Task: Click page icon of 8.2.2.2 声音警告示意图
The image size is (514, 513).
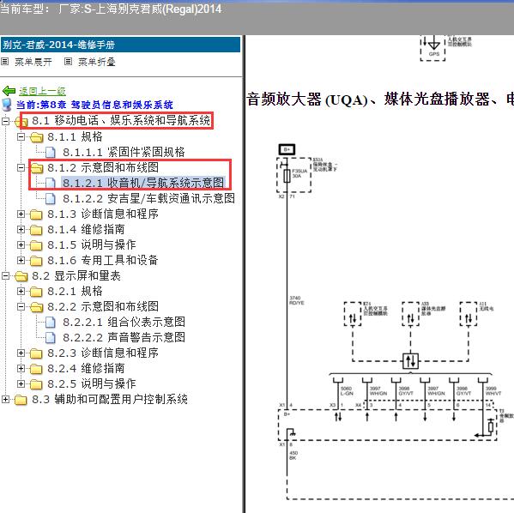Action: tap(51, 338)
